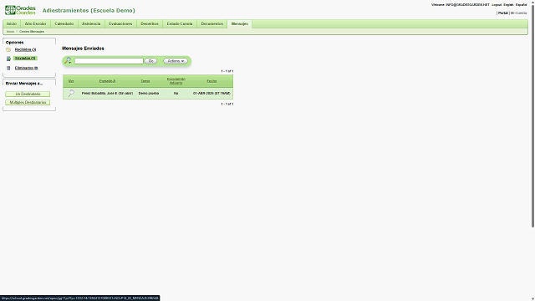Switch language to Español

tap(521, 5)
